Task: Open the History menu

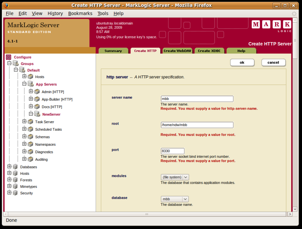Action: click(x=55, y=14)
